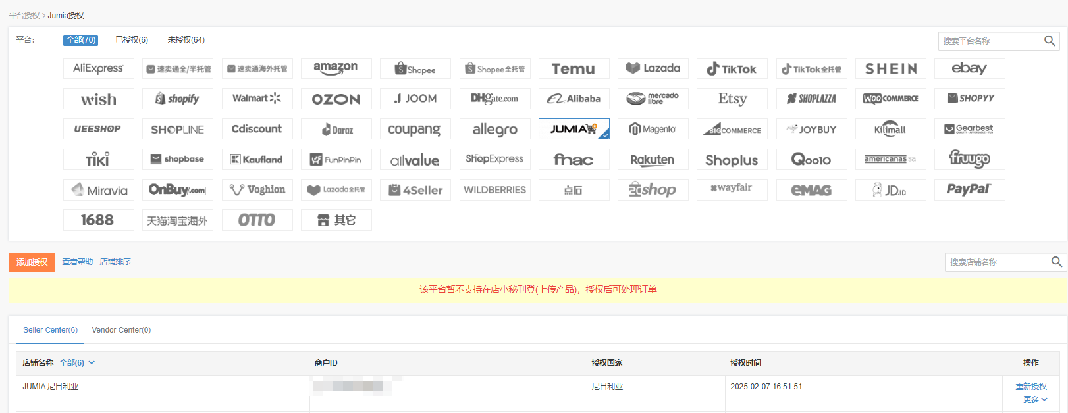This screenshot has width=1068, height=413.
Task: Pick the OZON platform tile
Action: 336,99
